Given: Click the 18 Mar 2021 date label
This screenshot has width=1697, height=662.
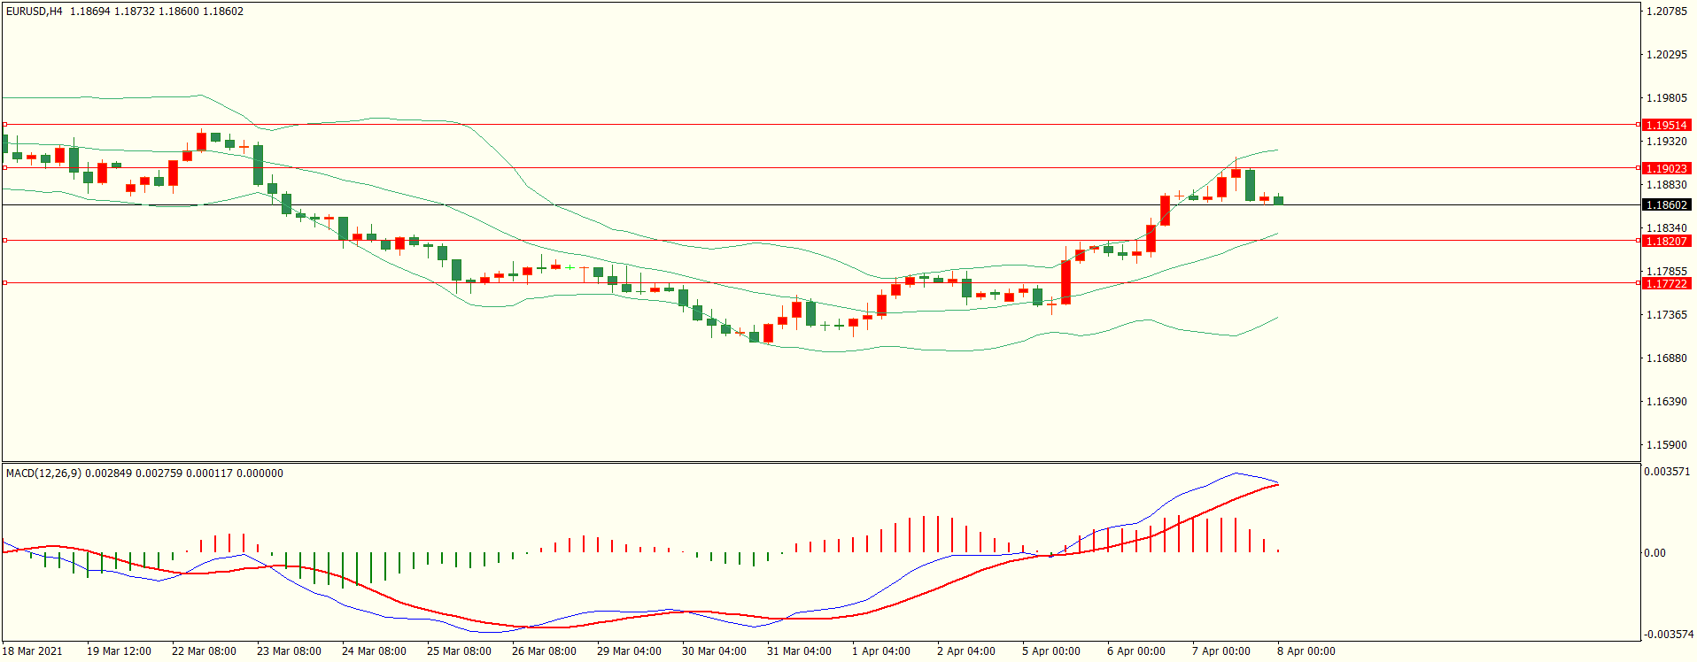Looking at the screenshot, I should [x=33, y=651].
